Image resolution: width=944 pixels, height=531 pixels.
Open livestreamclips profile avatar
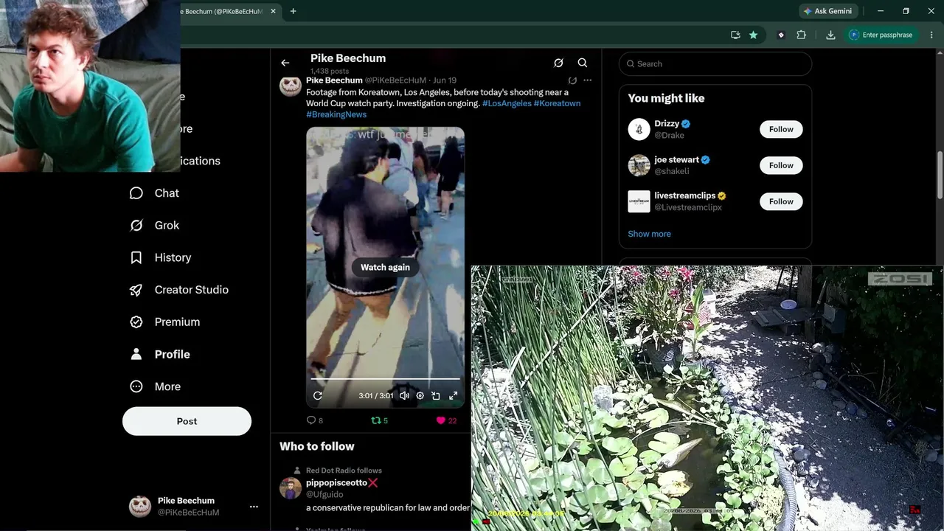coord(639,201)
